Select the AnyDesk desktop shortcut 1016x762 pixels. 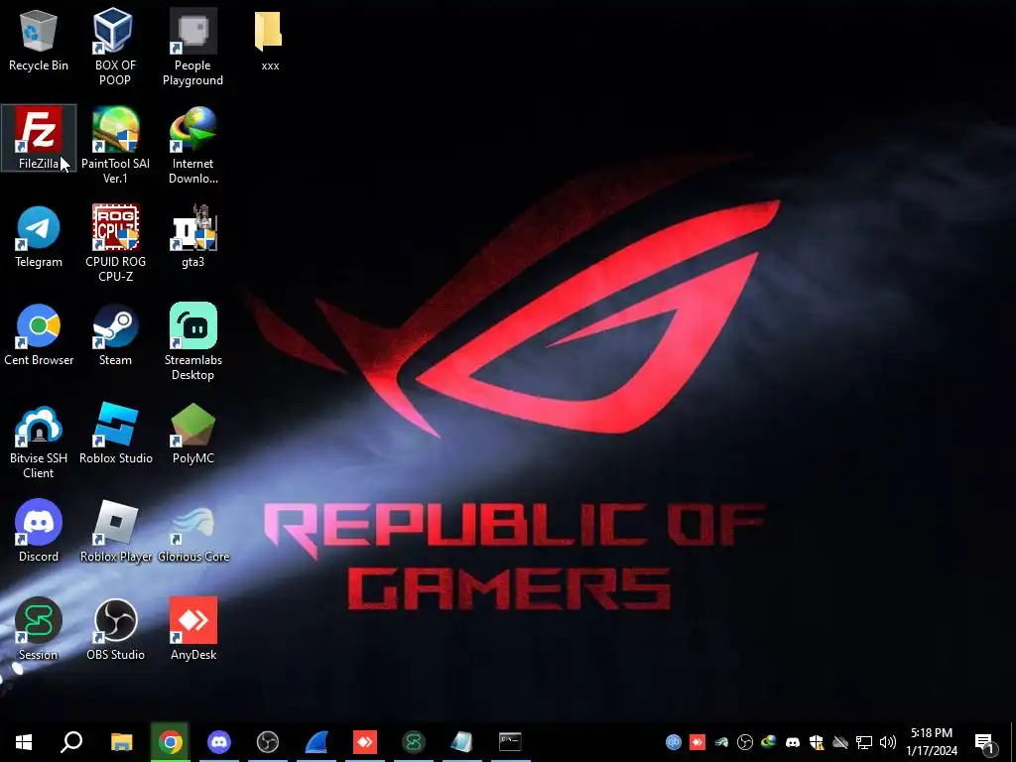(x=193, y=630)
